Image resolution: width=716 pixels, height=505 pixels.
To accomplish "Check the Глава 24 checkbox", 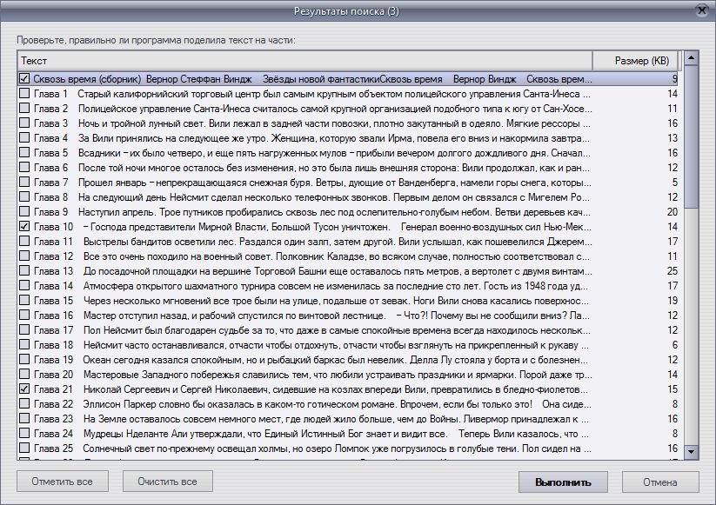I will 24,434.
